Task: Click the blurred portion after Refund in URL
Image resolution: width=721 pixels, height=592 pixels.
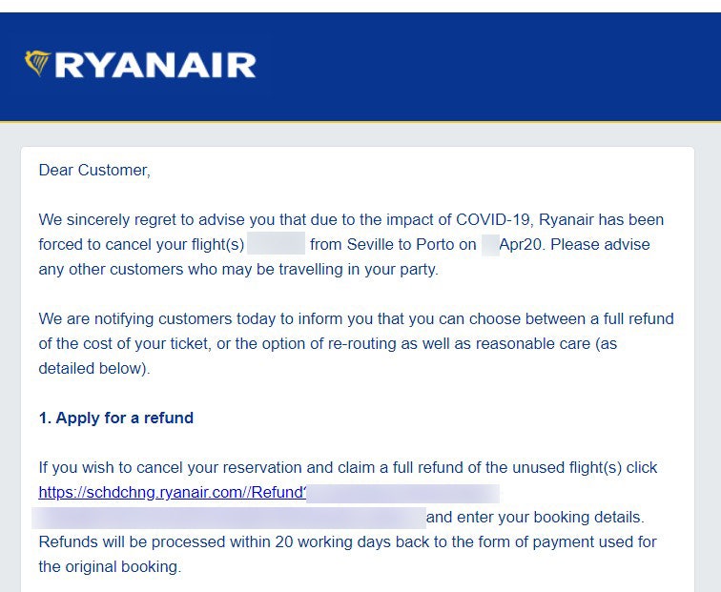Action: coord(402,493)
